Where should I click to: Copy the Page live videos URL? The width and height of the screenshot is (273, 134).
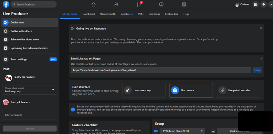click(x=257, y=70)
